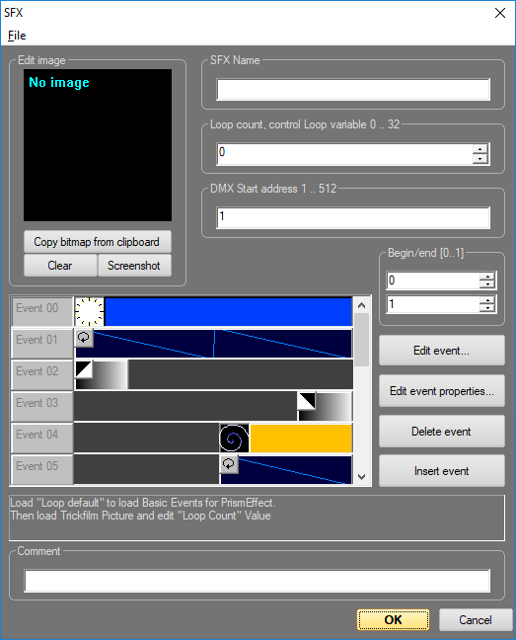The height and width of the screenshot is (640, 516).
Task: Click the SFX Name text field
Action: point(353,90)
